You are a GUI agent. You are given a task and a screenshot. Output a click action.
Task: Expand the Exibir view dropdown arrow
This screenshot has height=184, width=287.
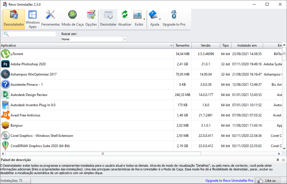point(144,19)
